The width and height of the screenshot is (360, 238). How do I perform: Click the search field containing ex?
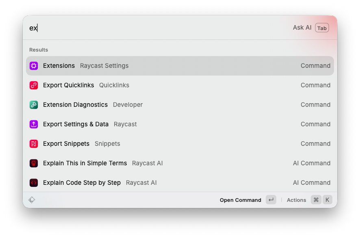tap(158, 28)
